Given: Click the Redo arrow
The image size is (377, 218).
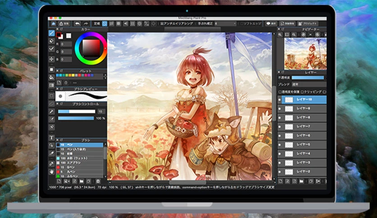Looking at the screenshot, I should click(86, 23).
